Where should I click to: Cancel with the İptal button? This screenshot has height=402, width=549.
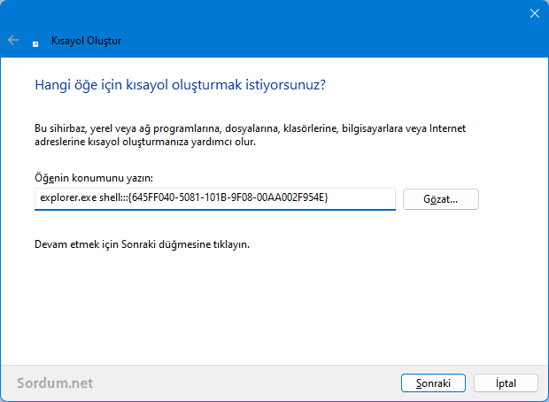[506, 383]
